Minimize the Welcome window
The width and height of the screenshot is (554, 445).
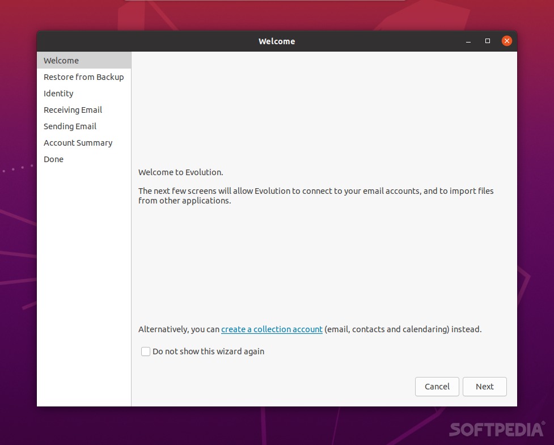[468, 41]
